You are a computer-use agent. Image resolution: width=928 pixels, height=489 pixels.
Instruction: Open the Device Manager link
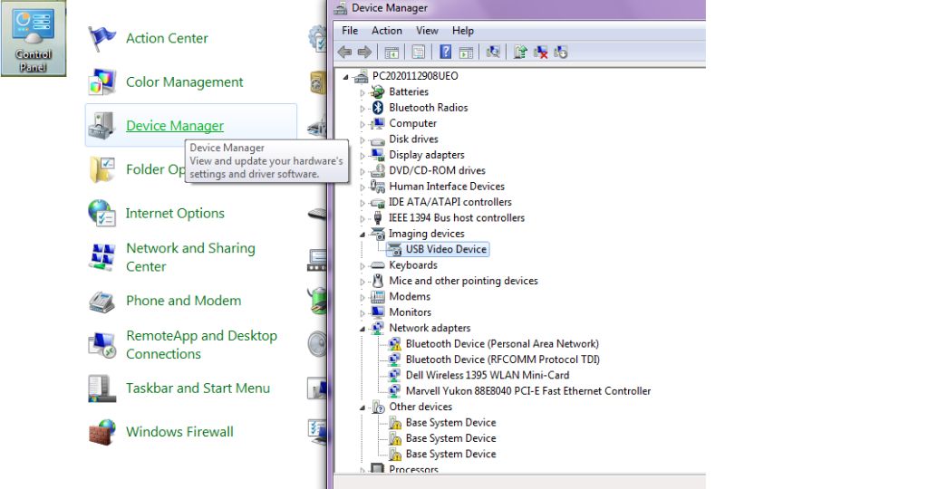pyautogui.click(x=175, y=126)
